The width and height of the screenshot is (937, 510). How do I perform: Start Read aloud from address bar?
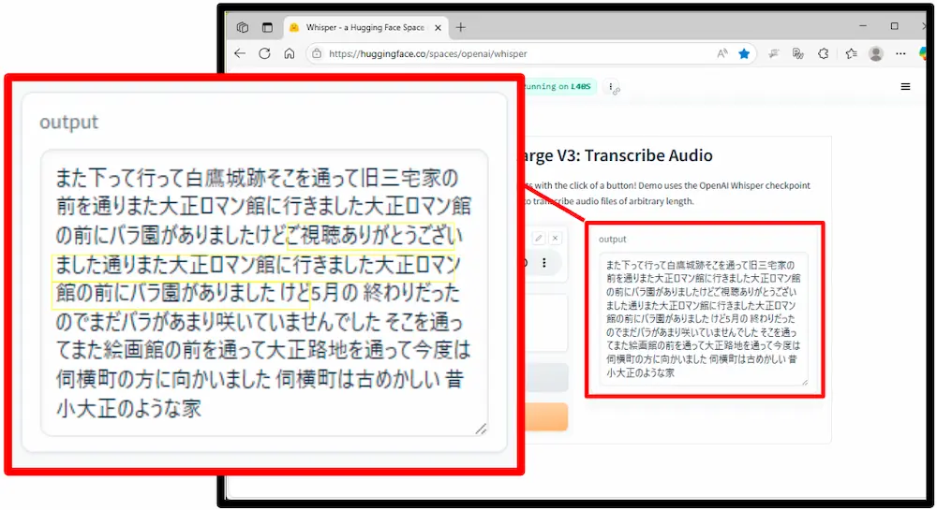tap(722, 53)
